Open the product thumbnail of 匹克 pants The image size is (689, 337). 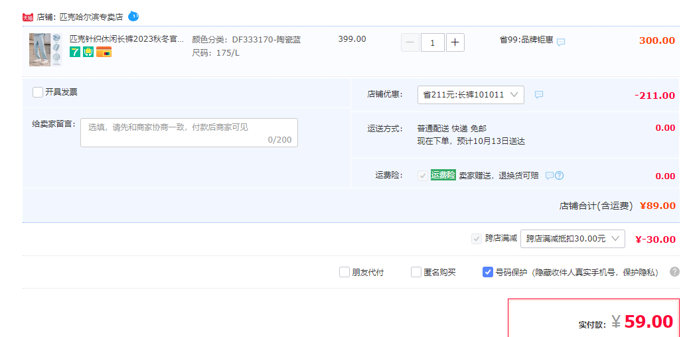pyautogui.click(x=46, y=50)
